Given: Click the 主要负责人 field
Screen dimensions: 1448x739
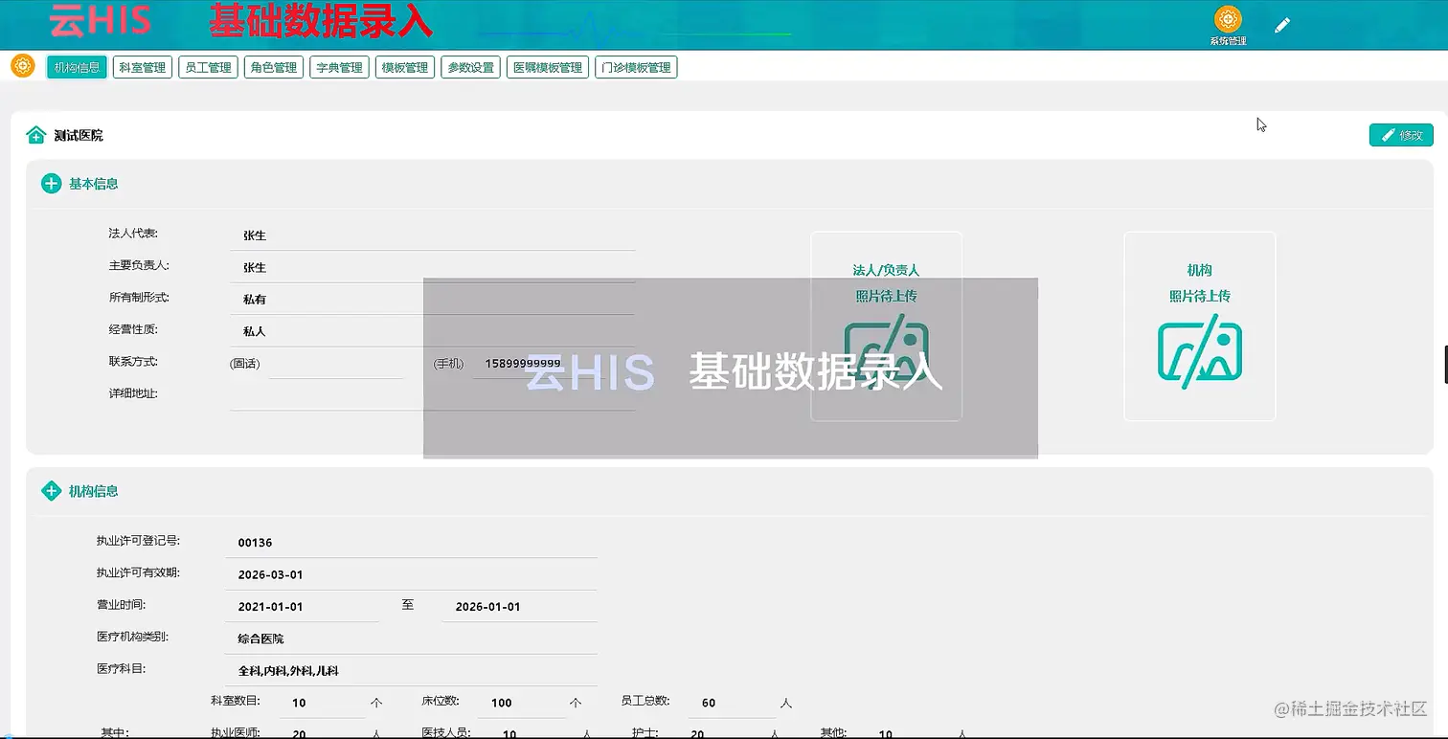Looking at the screenshot, I should [433, 268].
